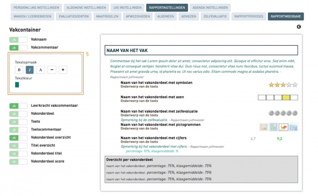Screen dimensions: 318x196
Task: Open Persoonlijke Instellingen tab
Action: tap(36, 8)
